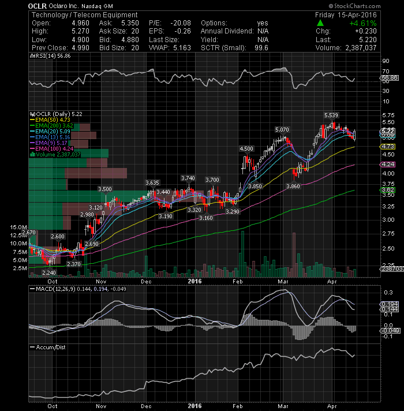Screen dimensions: 404x411
Task: Click the header Volume value 2,387,037
Action: (361, 48)
